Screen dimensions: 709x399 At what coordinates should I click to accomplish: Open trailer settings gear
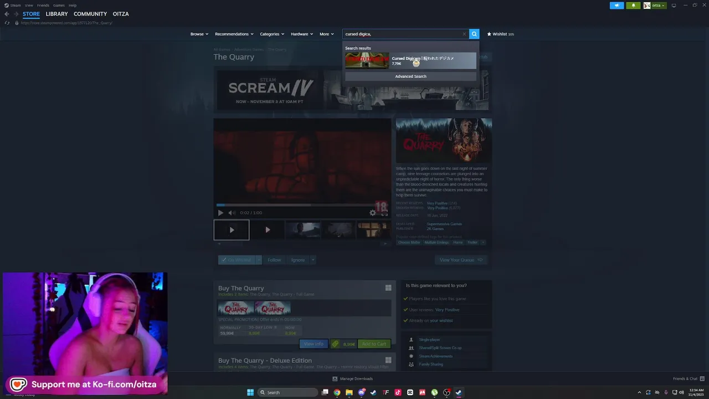pos(372,213)
